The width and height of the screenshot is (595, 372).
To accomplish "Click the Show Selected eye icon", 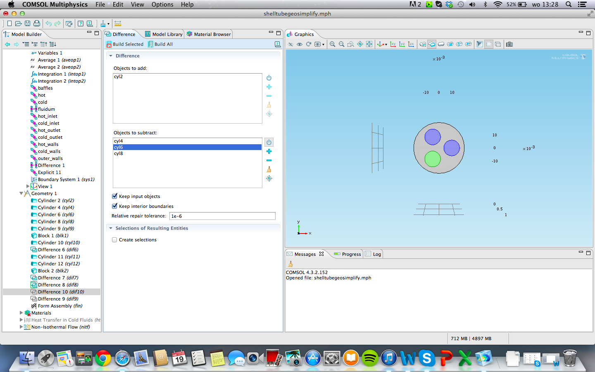I will 300,44.
